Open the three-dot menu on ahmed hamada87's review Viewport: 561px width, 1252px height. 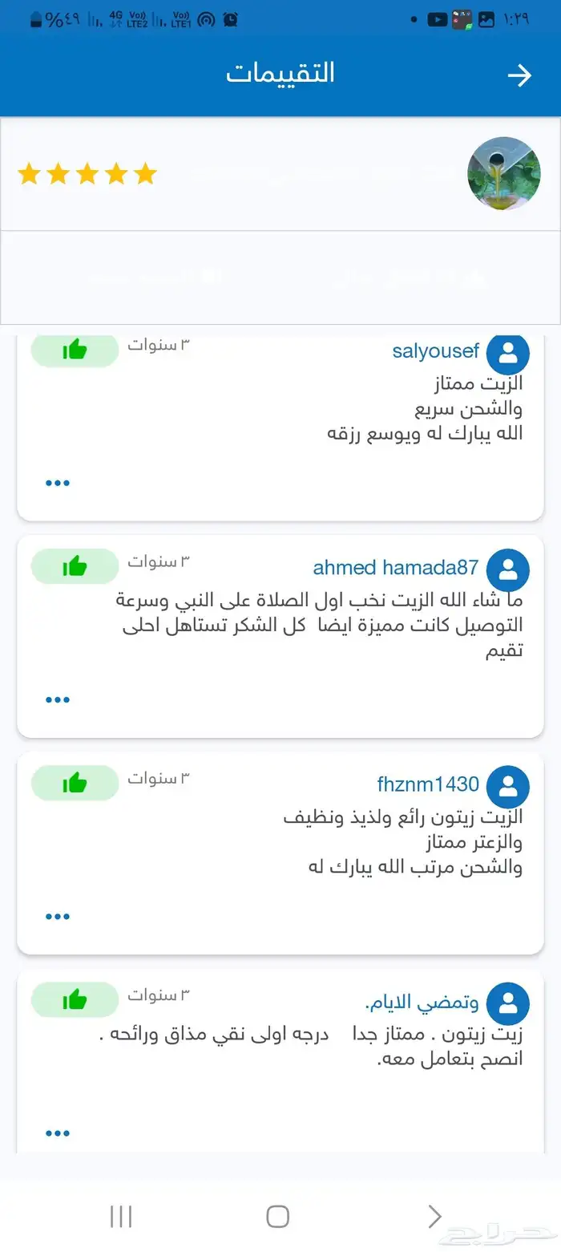[57, 699]
